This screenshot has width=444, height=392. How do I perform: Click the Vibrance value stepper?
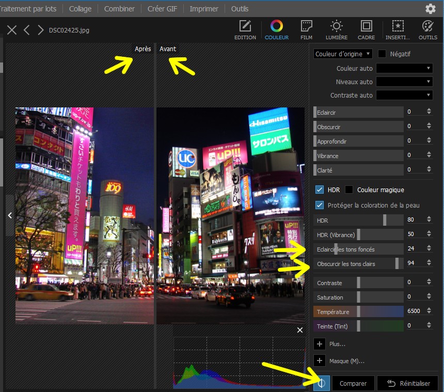point(429,154)
